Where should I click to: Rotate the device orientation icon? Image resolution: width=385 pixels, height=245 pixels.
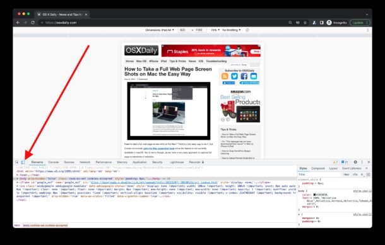coord(247,30)
